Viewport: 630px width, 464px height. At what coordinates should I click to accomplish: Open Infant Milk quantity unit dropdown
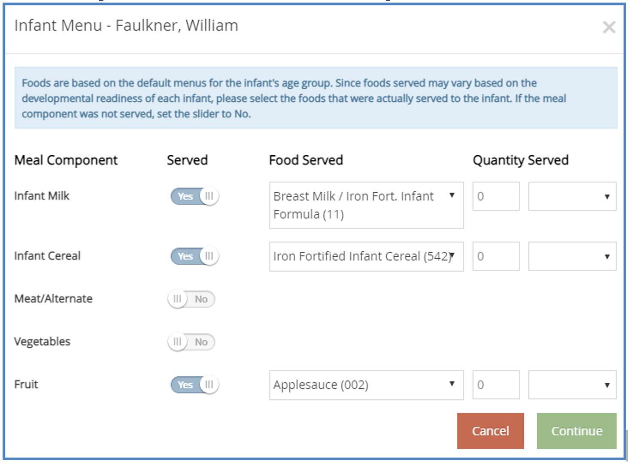(572, 196)
